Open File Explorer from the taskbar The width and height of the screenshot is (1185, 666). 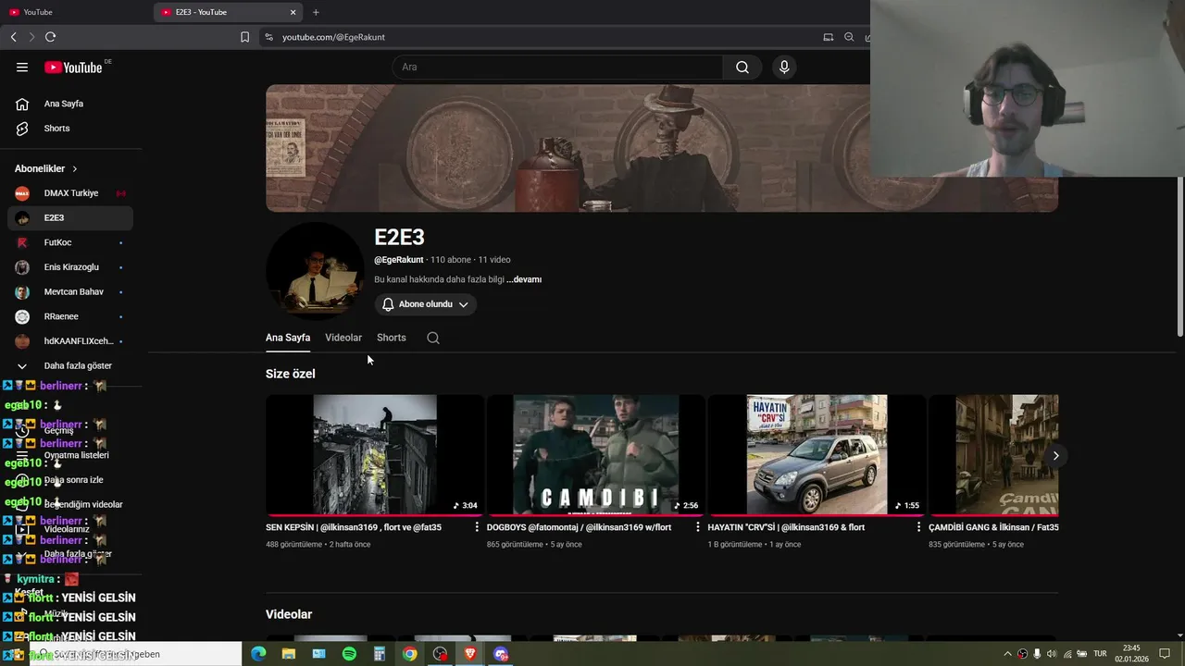tap(289, 654)
